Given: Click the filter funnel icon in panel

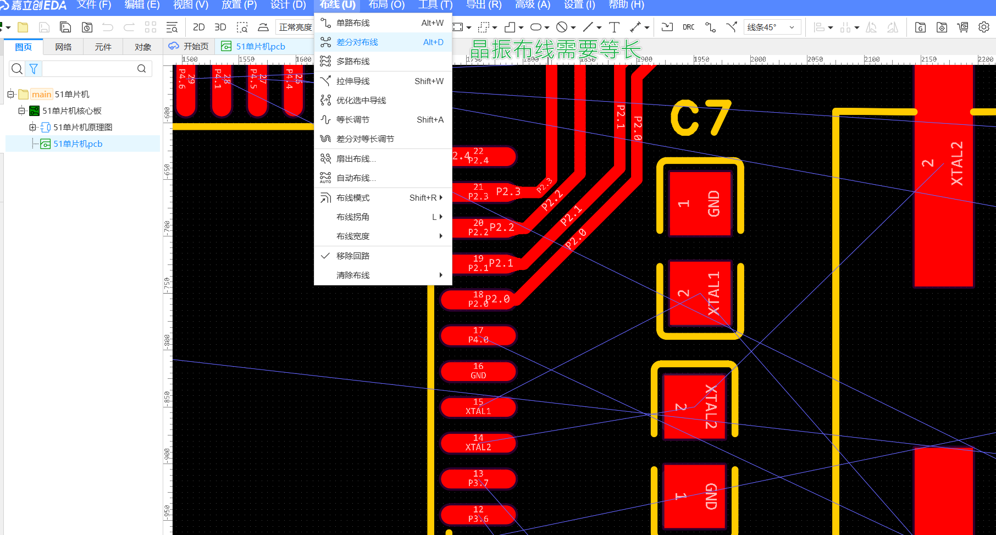Looking at the screenshot, I should tap(34, 69).
